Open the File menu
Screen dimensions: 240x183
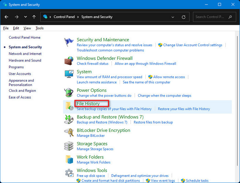[6, 28]
